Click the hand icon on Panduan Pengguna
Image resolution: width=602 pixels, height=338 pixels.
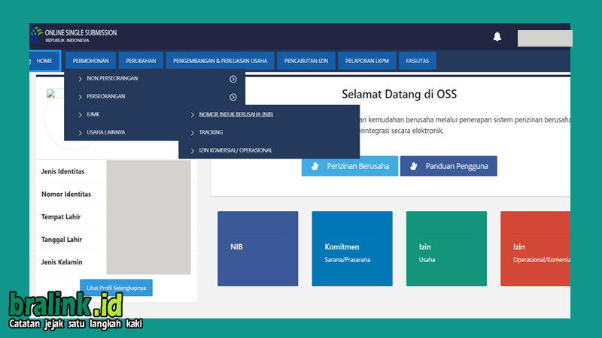click(x=413, y=166)
